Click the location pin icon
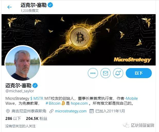The width and height of the screenshot is (159, 132). [8, 111]
